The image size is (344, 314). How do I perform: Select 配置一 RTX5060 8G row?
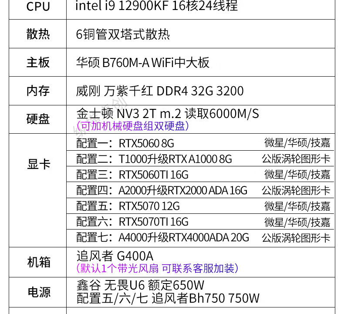[x=125, y=143]
